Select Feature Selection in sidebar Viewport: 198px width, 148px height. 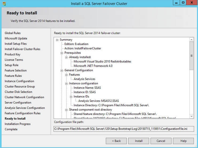coord(16,70)
